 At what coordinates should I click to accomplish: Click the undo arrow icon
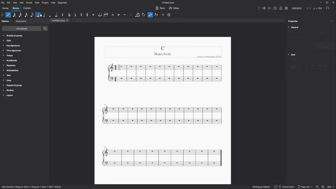pyautogui.click(x=327, y=8)
